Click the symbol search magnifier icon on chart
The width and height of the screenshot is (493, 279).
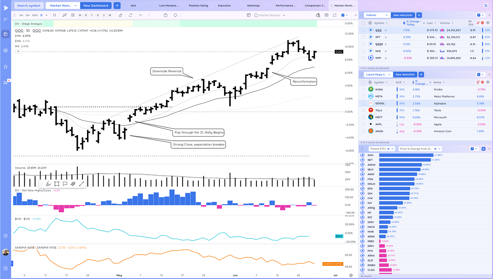[x=318, y=15]
